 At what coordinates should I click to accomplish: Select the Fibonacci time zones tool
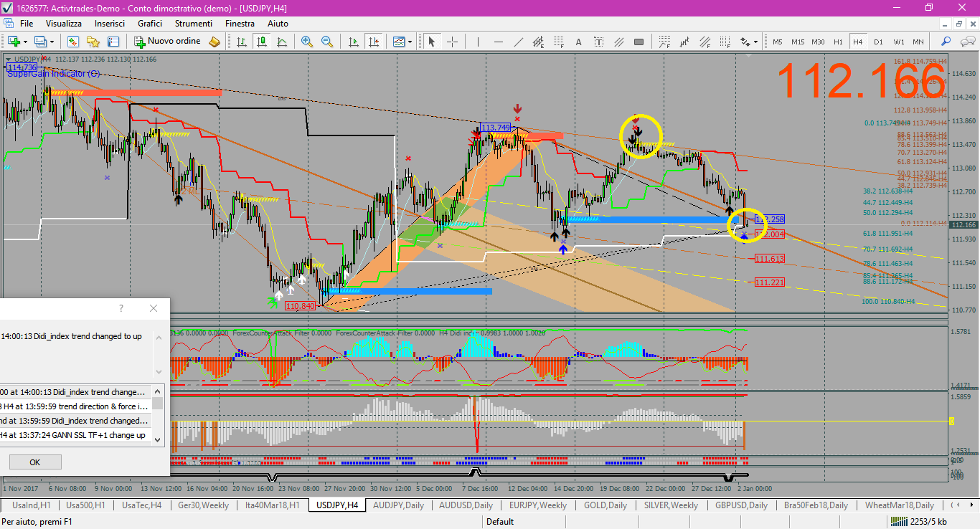[x=725, y=42]
